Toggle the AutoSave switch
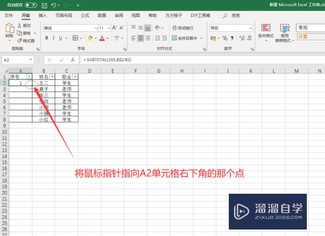The height and width of the screenshot is (236, 325). click(x=31, y=5)
